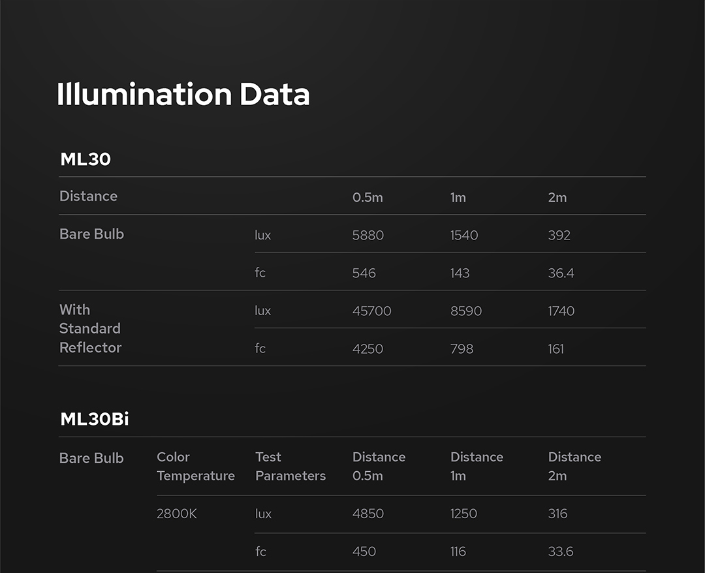Viewport: 705px width, 573px height.
Task: Click the 1740 lux value
Action: click(561, 311)
